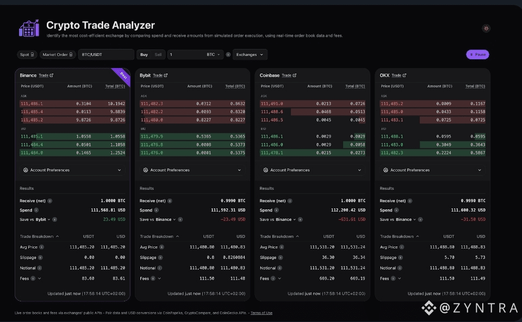Click Binance ask price 111,485.2
Image resolution: width=522 pixels, height=322 pixels.
[32, 120]
